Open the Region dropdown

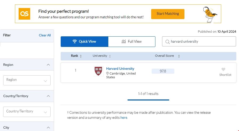[27, 80]
